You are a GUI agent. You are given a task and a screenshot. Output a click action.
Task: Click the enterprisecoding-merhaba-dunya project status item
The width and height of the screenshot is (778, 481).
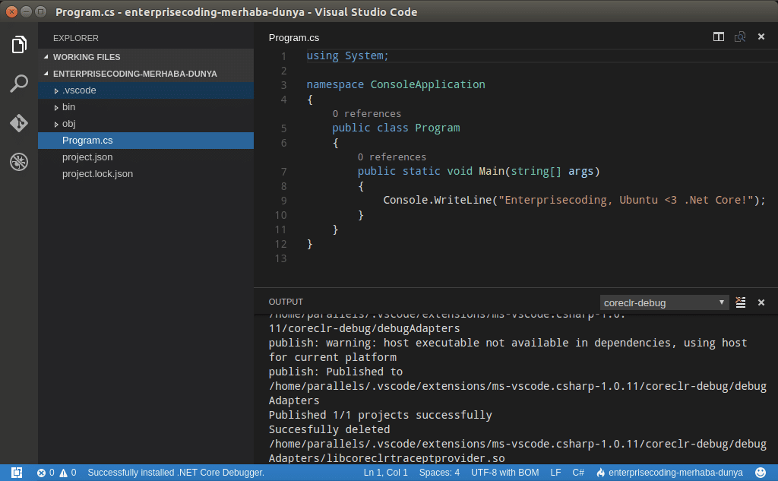pos(669,473)
